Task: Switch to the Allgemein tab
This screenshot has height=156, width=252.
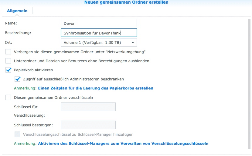Action: pos(17,11)
